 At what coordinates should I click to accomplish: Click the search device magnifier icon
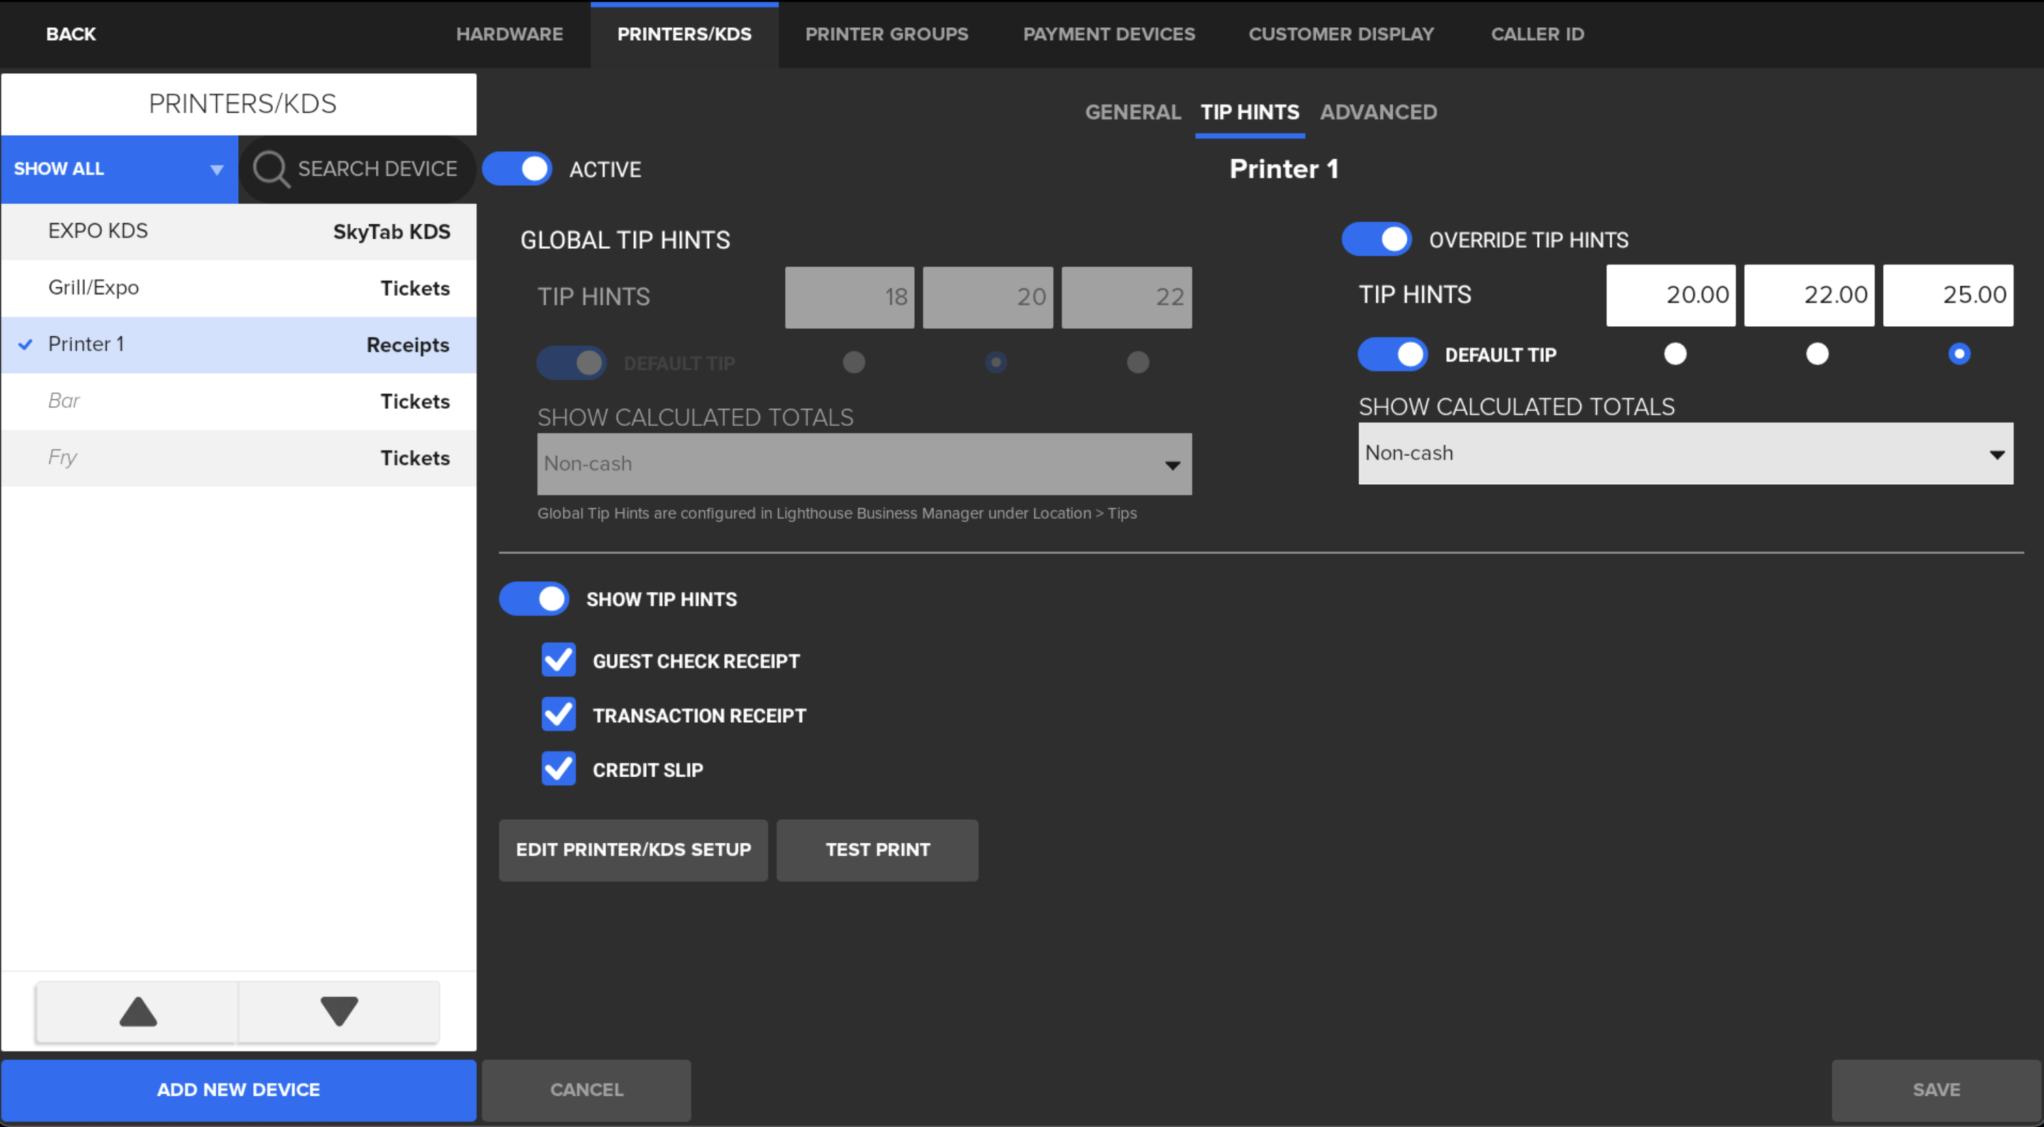[271, 169]
